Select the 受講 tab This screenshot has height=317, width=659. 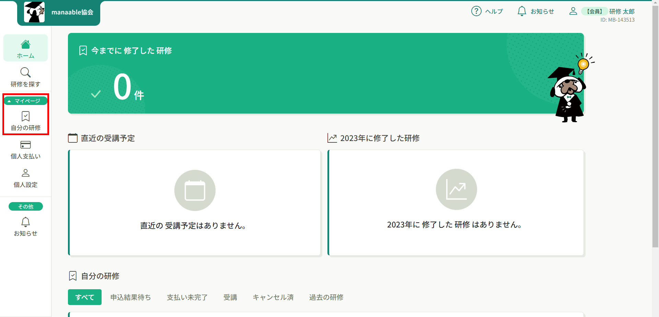tap(230, 297)
